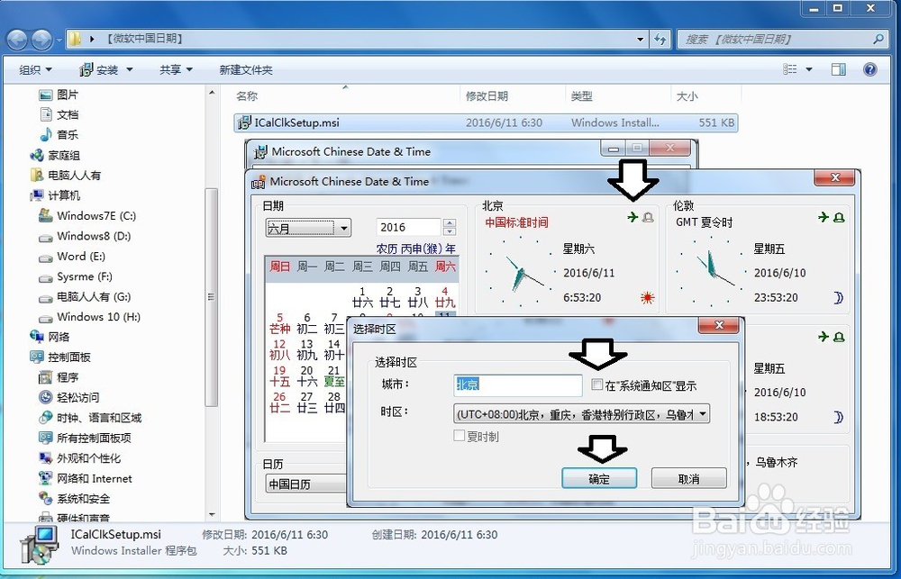Open 时钟、语言和区域 in sidebar
Viewport: 901px width, 579px height.
pyautogui.click(x=89, y=418)
